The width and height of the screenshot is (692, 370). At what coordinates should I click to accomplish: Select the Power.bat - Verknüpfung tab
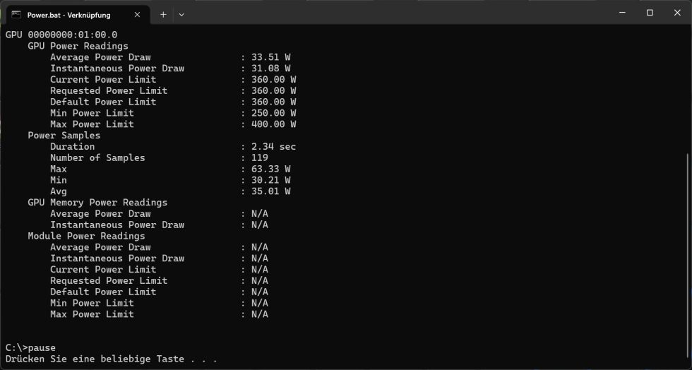[71, 14]
